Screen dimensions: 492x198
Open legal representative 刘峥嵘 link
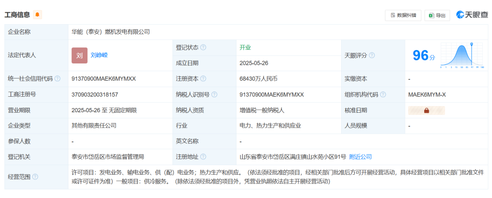99,55
